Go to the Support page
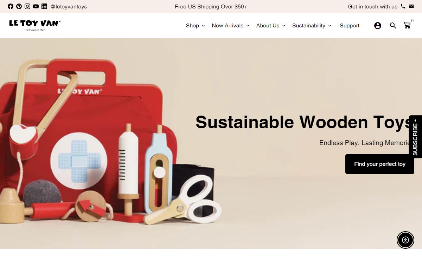 (x=350, y=25)
